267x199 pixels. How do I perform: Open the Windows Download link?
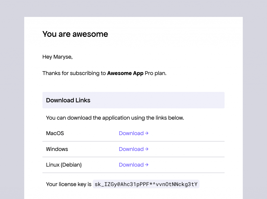coord(131,149)
